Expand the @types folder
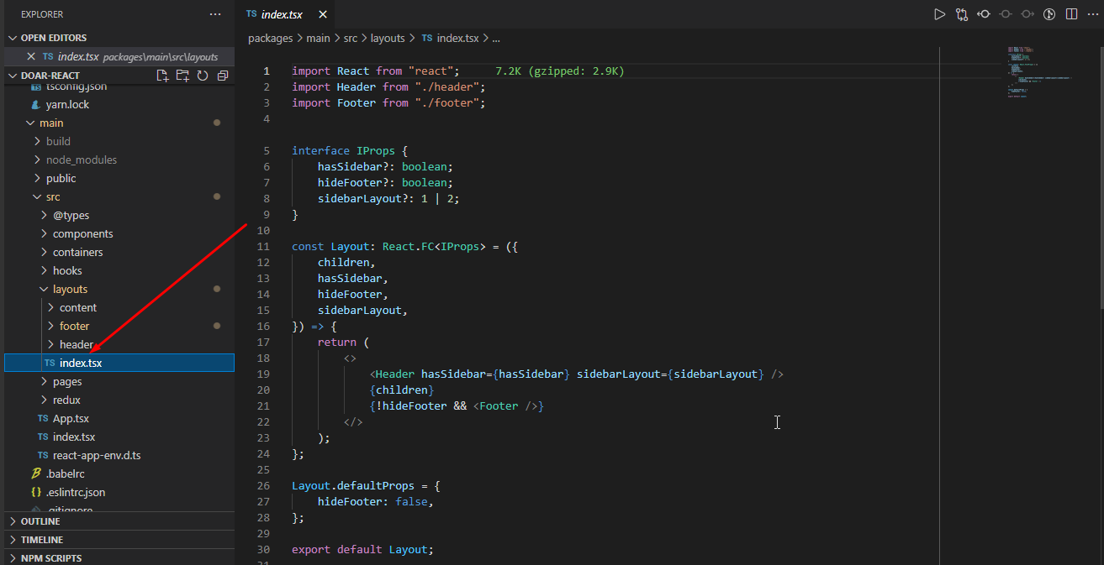 click(119, 215)
